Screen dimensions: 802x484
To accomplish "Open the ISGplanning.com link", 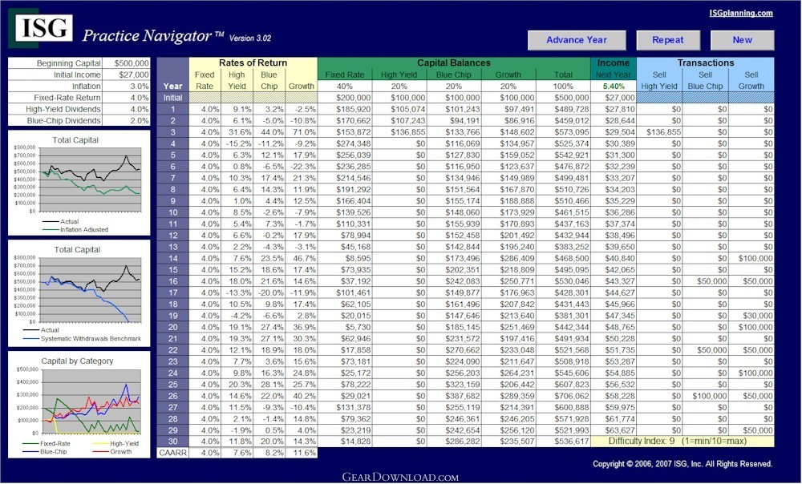I will (x=740, y=13).
